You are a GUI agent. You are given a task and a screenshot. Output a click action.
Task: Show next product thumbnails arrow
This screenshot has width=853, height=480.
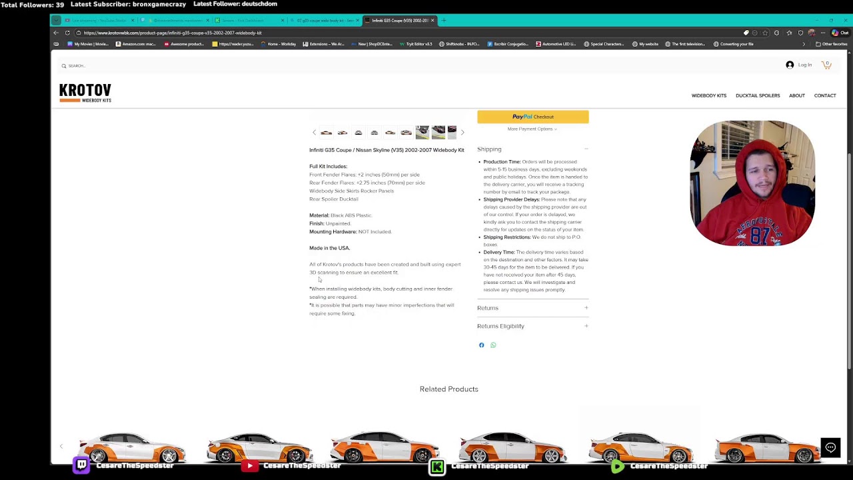coord(462,133)
